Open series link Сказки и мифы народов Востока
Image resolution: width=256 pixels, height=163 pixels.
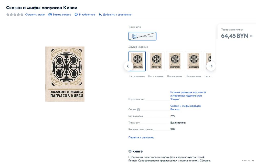[x=185, y=107]
